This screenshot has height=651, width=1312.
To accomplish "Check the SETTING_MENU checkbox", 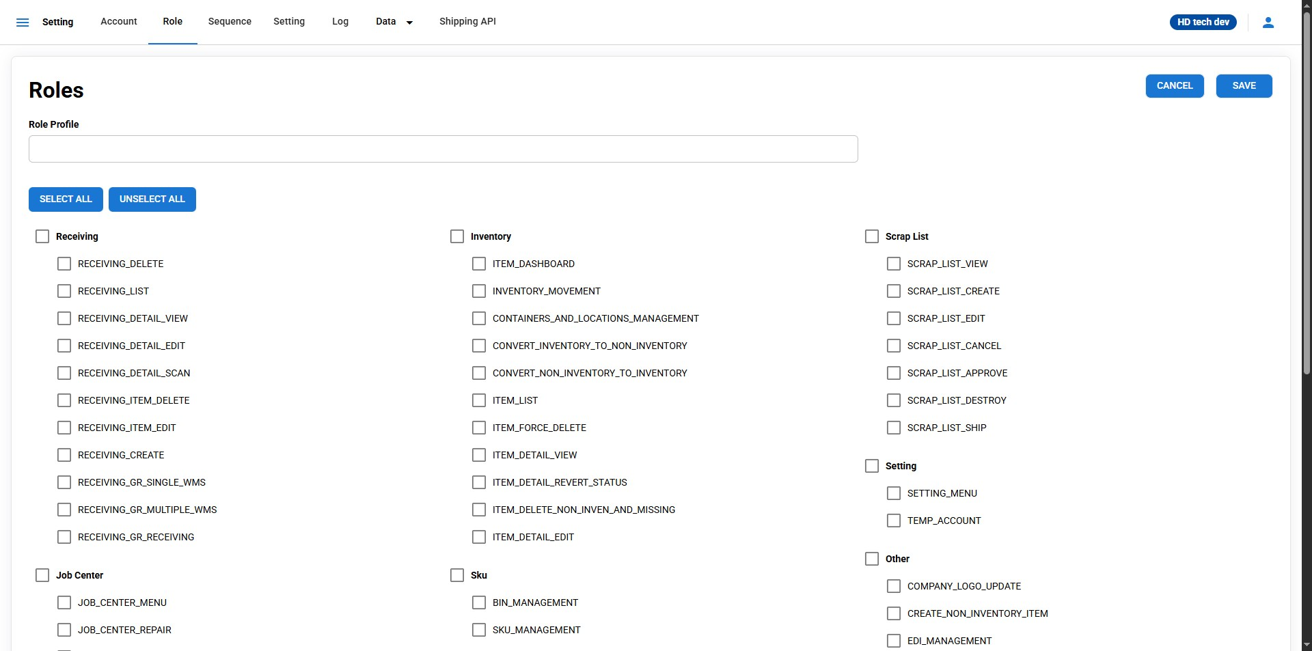I will [x=894, y=493].
